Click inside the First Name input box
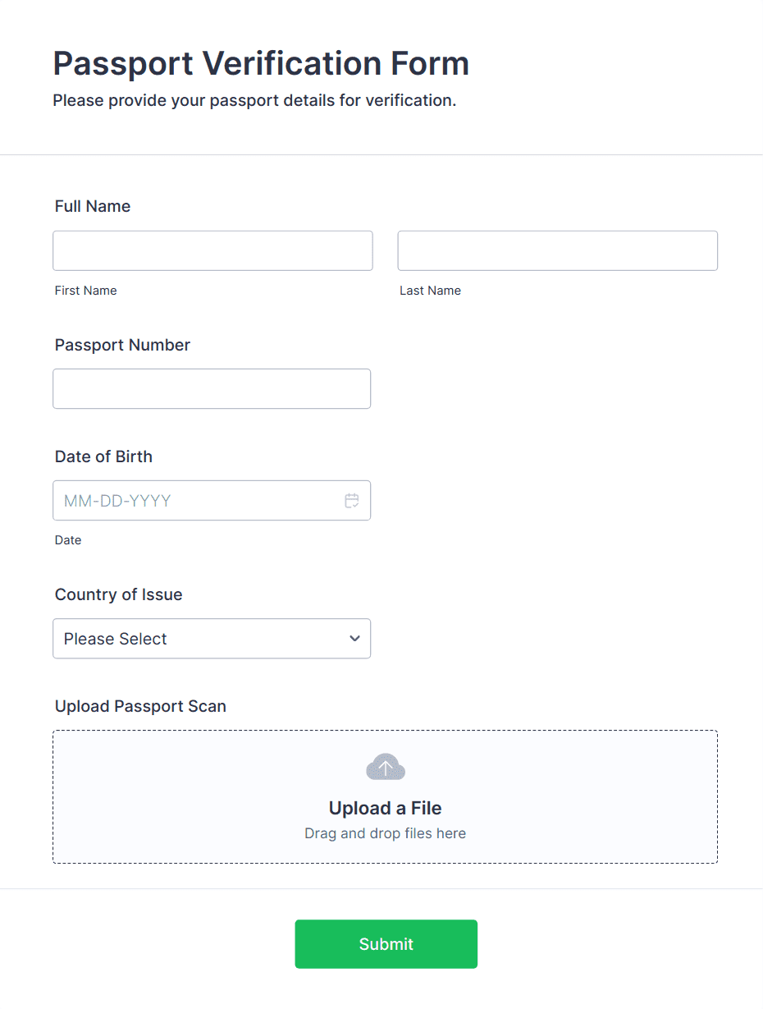 (x=212, y=250)
